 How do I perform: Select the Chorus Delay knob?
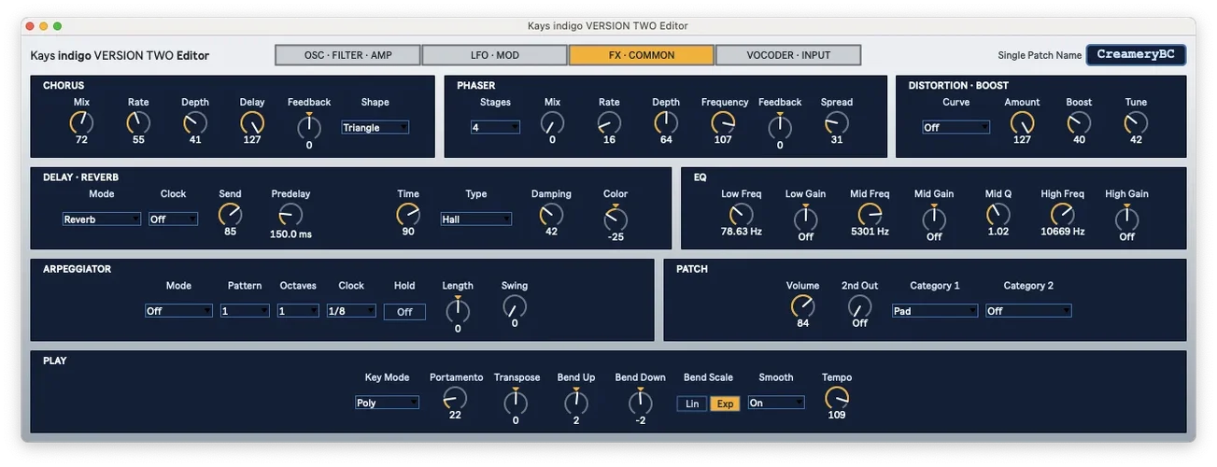click(252, 122)
